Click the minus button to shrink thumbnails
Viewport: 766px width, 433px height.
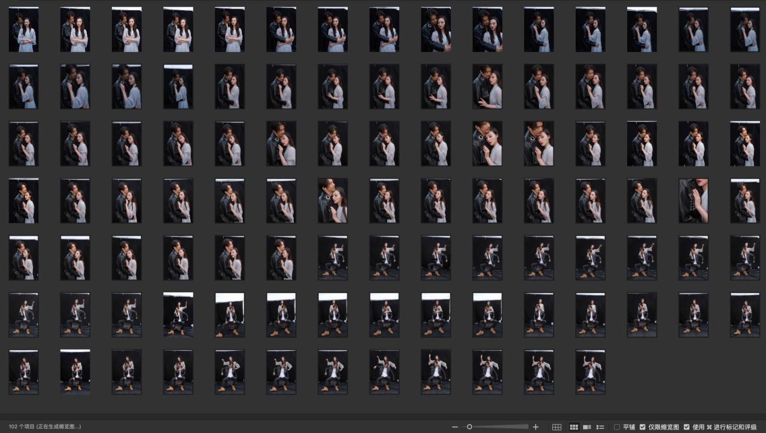click(455, 427)
